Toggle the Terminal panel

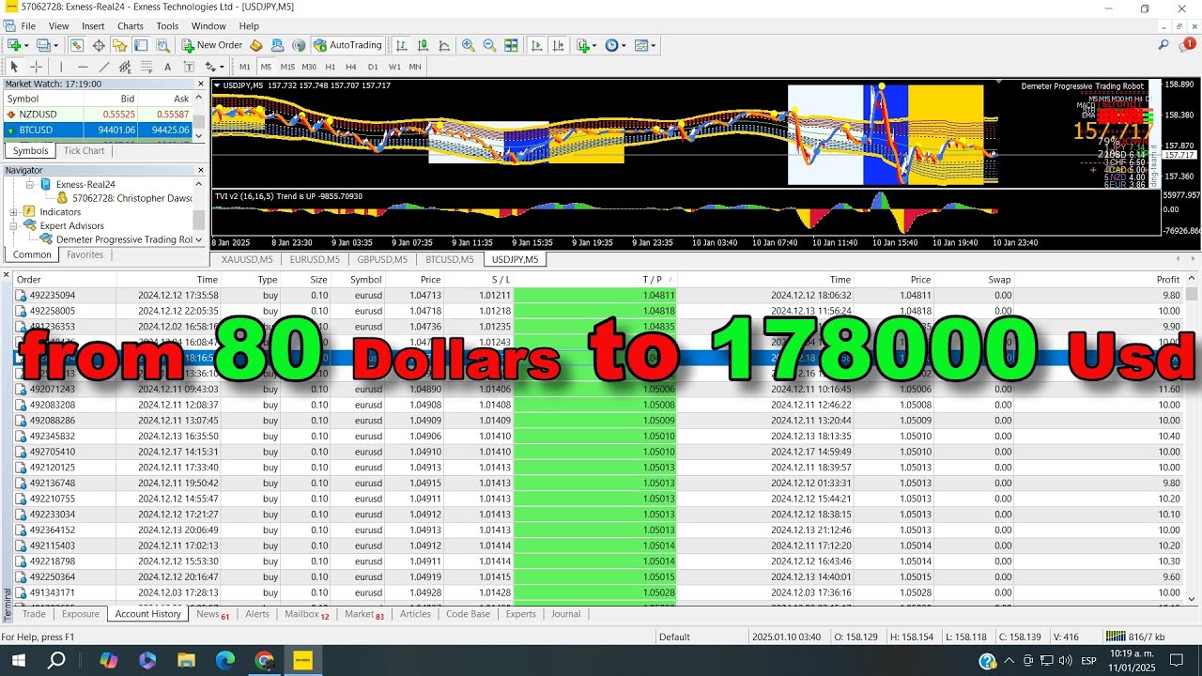pos(141,45)
